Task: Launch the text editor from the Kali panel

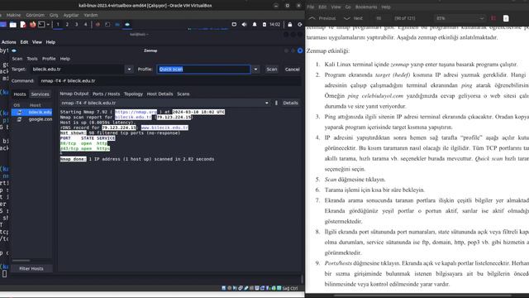Action: [23, 24]
